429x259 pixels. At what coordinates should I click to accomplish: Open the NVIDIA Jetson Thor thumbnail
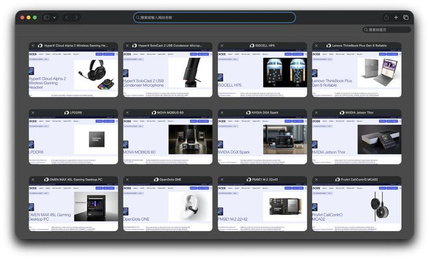pos(357,140)
